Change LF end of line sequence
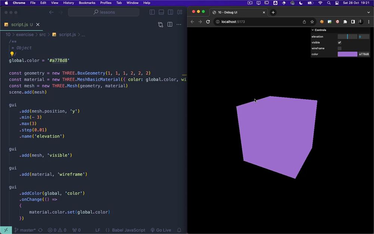374x234 pixels. pos(98,230)
